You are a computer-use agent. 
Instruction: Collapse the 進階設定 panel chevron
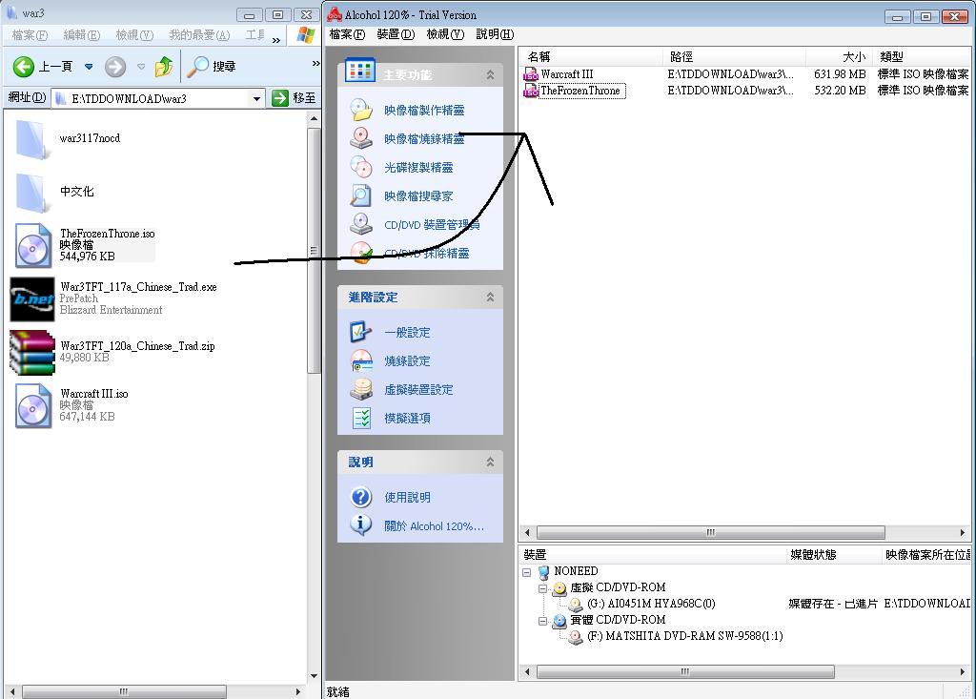(x=491, y=298)
